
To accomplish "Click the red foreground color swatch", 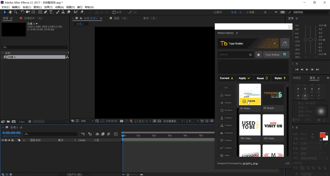I will coord(322,135).
